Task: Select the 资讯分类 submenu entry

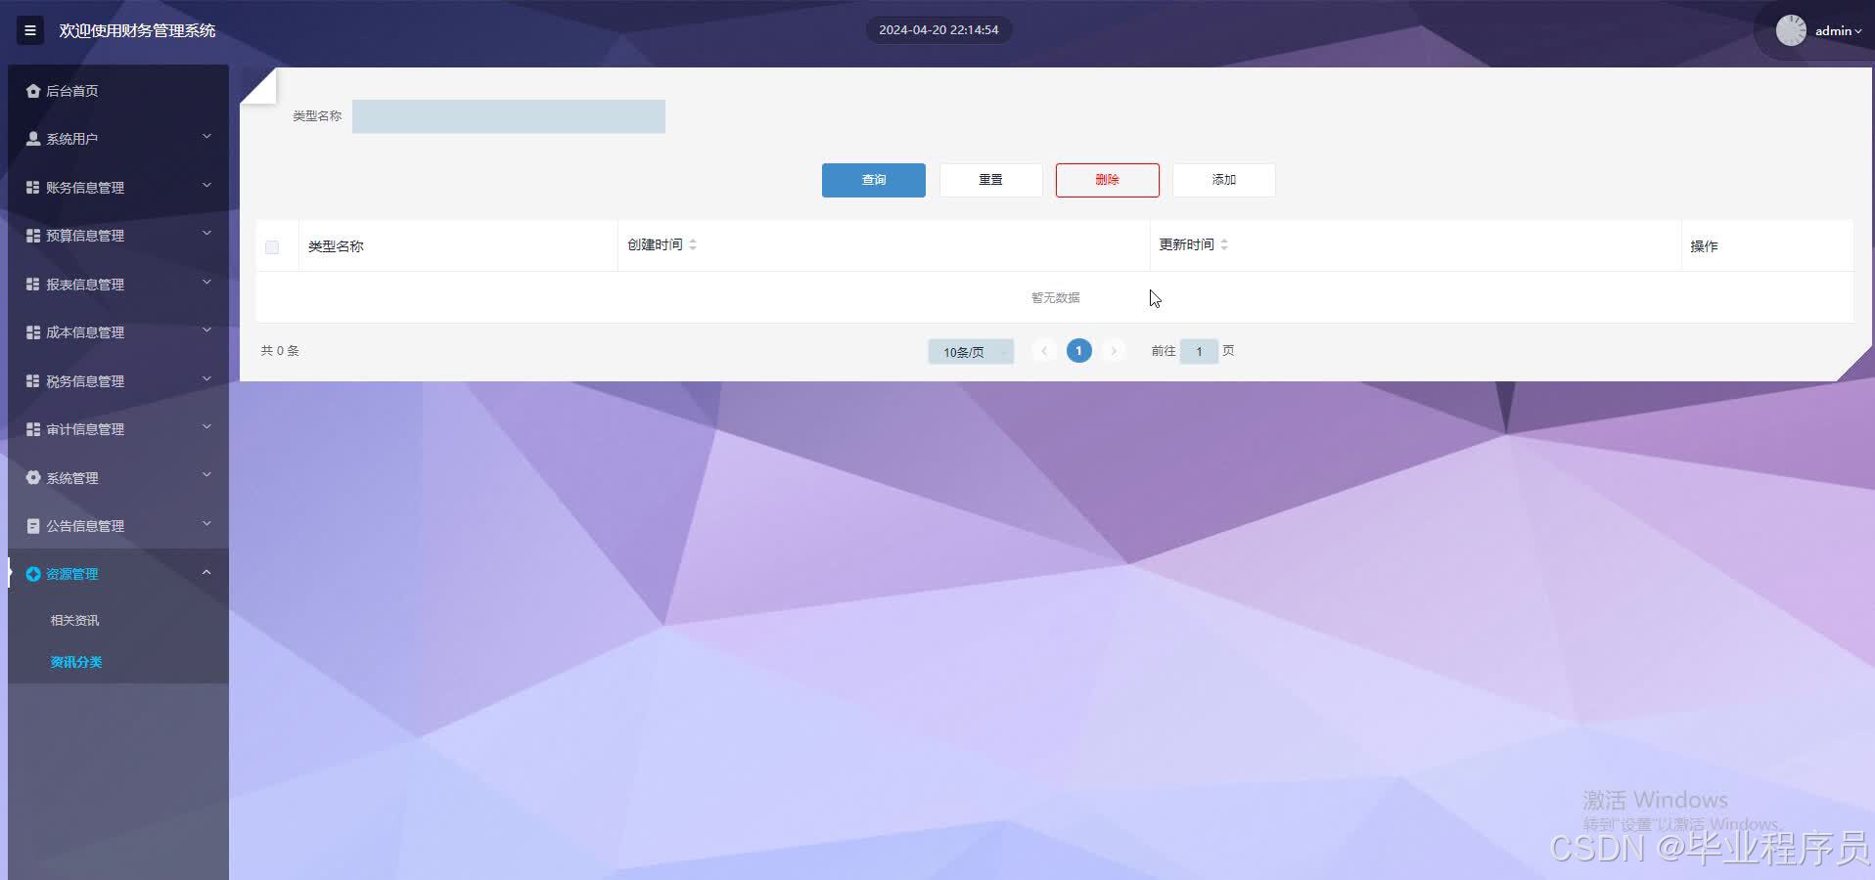Action: point(76,662)
